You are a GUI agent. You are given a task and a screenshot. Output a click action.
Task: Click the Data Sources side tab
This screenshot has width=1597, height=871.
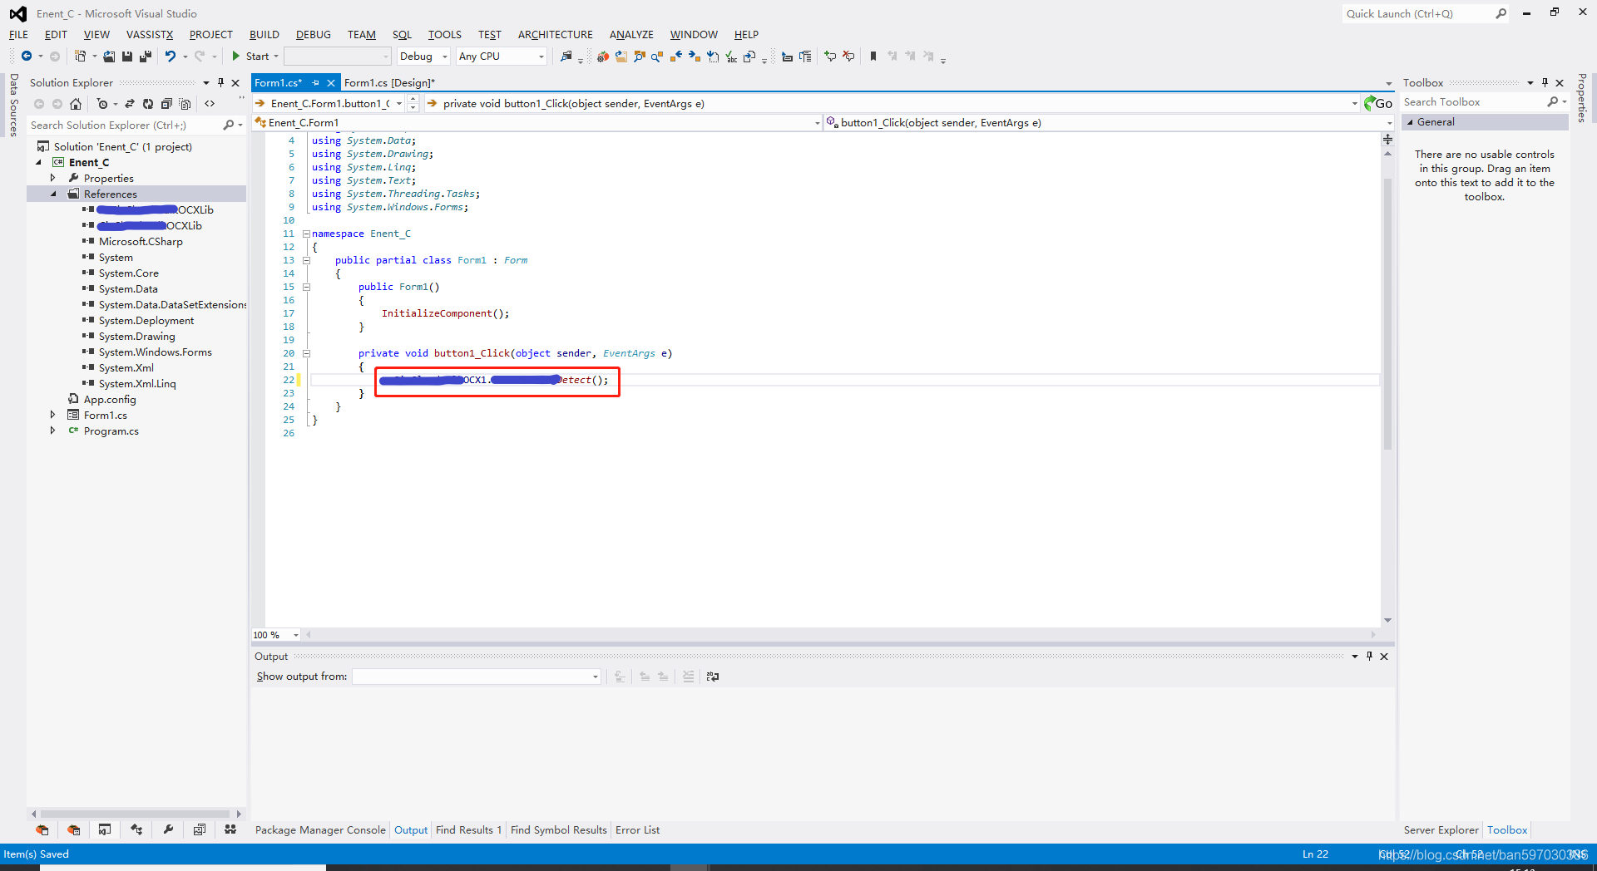(x=13, y=105)
